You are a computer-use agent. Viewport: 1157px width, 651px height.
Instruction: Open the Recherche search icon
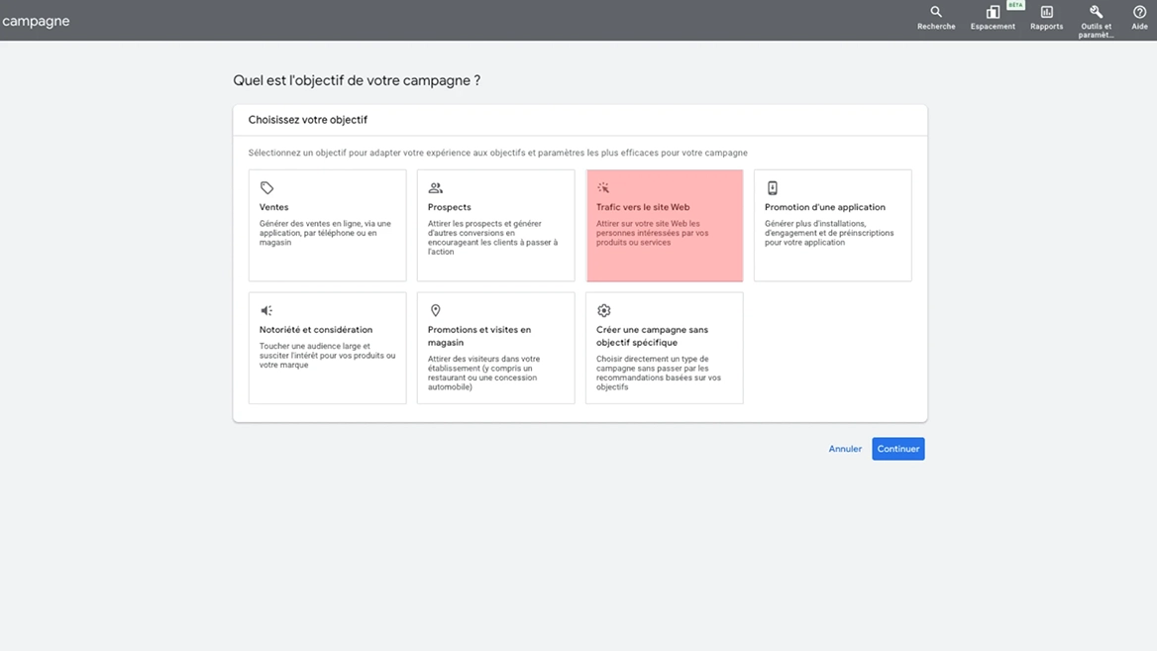click(x=936, y=12)
